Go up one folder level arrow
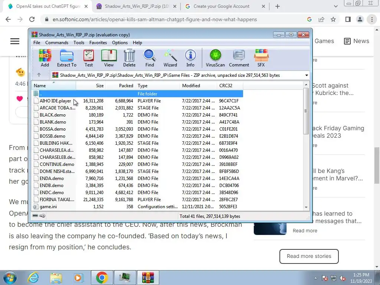This screenshot has height=285, width=380. click(39, 75)
